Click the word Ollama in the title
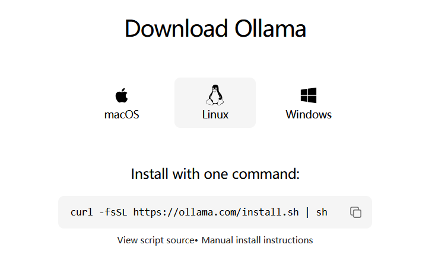Screen dimensions: 432x267 coord(271,28)
